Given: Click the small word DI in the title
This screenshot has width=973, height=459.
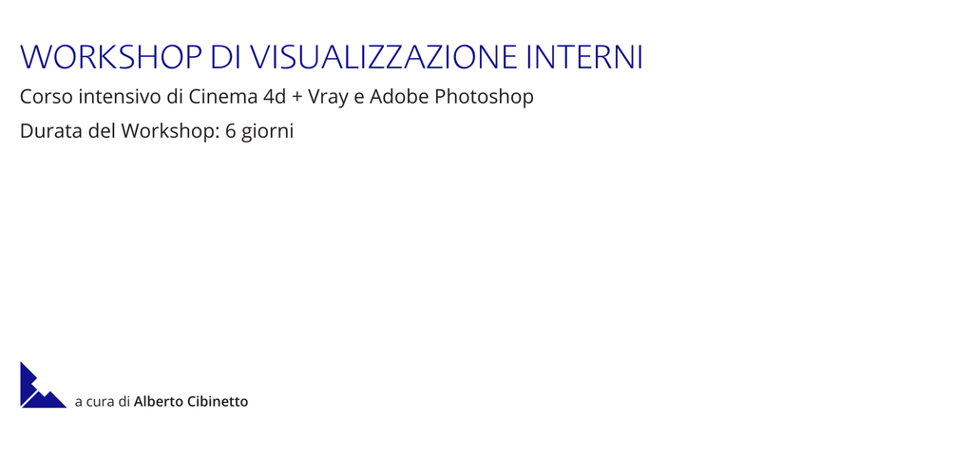Looking at the screenshot, I should 226,57.
